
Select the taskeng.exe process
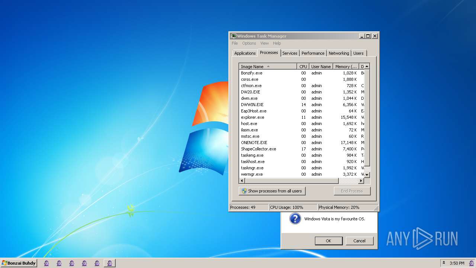click(302, 155)
